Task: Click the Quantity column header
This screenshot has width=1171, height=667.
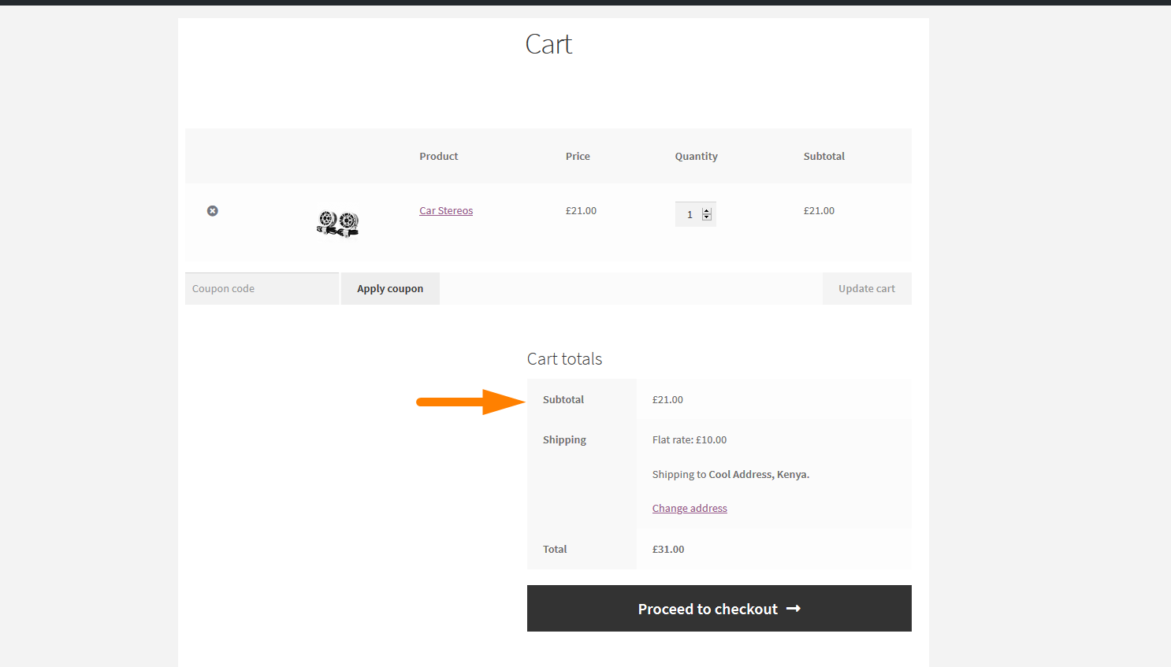Action: tap(697, 157)
